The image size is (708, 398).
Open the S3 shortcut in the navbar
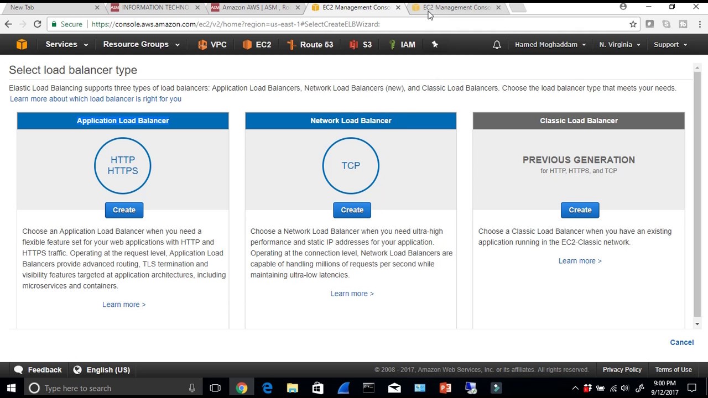361,45
